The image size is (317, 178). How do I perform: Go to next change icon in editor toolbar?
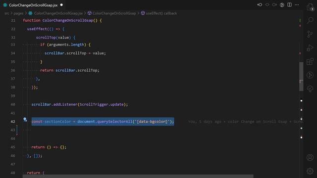[274, 4]
